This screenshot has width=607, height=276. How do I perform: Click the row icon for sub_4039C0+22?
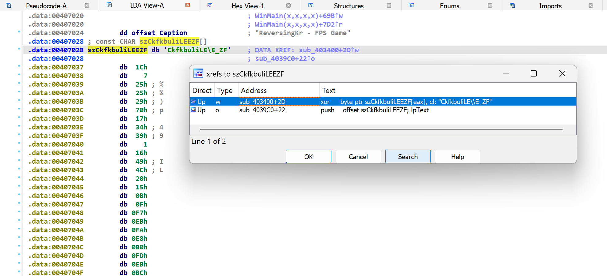pyautogui.click(x=193, y=110)
